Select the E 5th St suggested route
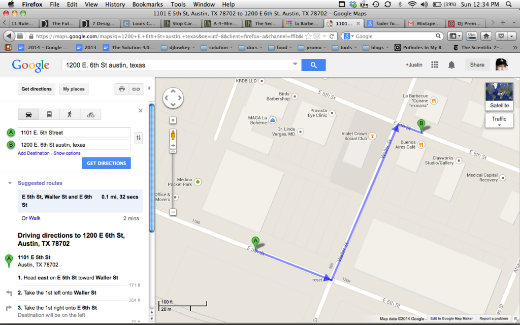 (x=80, y=201)
